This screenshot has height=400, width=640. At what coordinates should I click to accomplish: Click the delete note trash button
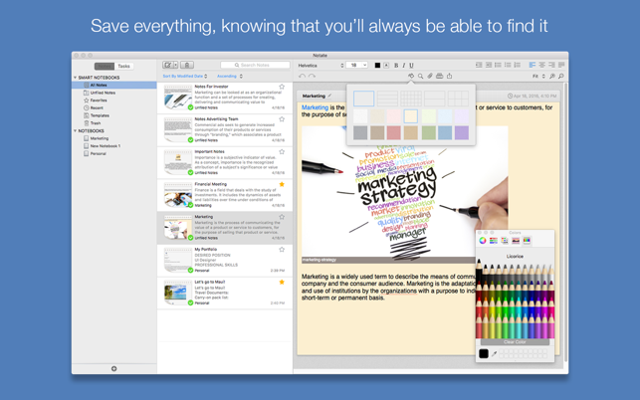tap(187, 65)
